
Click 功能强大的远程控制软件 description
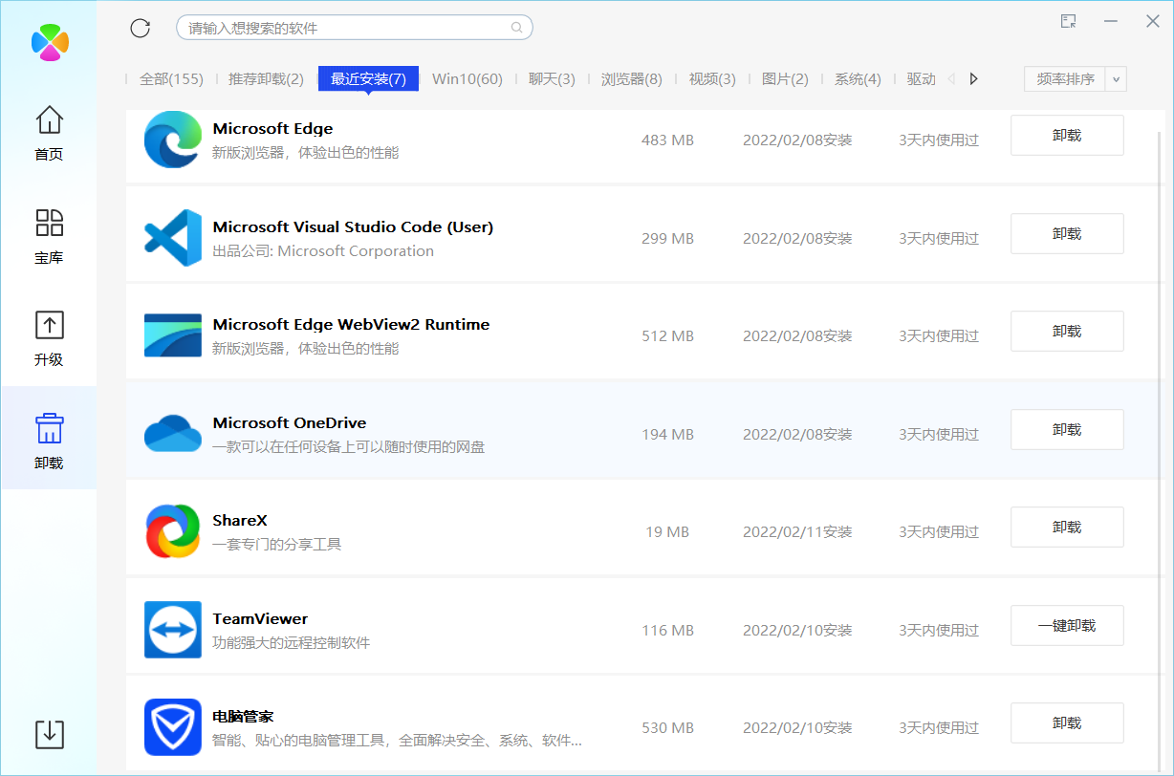tap(291, 643)
